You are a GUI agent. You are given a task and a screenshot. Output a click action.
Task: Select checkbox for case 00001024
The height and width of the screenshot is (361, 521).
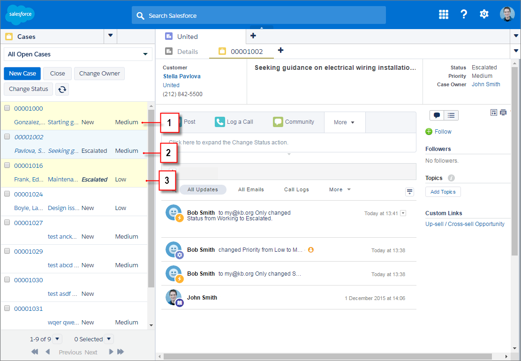coord(7,194)
